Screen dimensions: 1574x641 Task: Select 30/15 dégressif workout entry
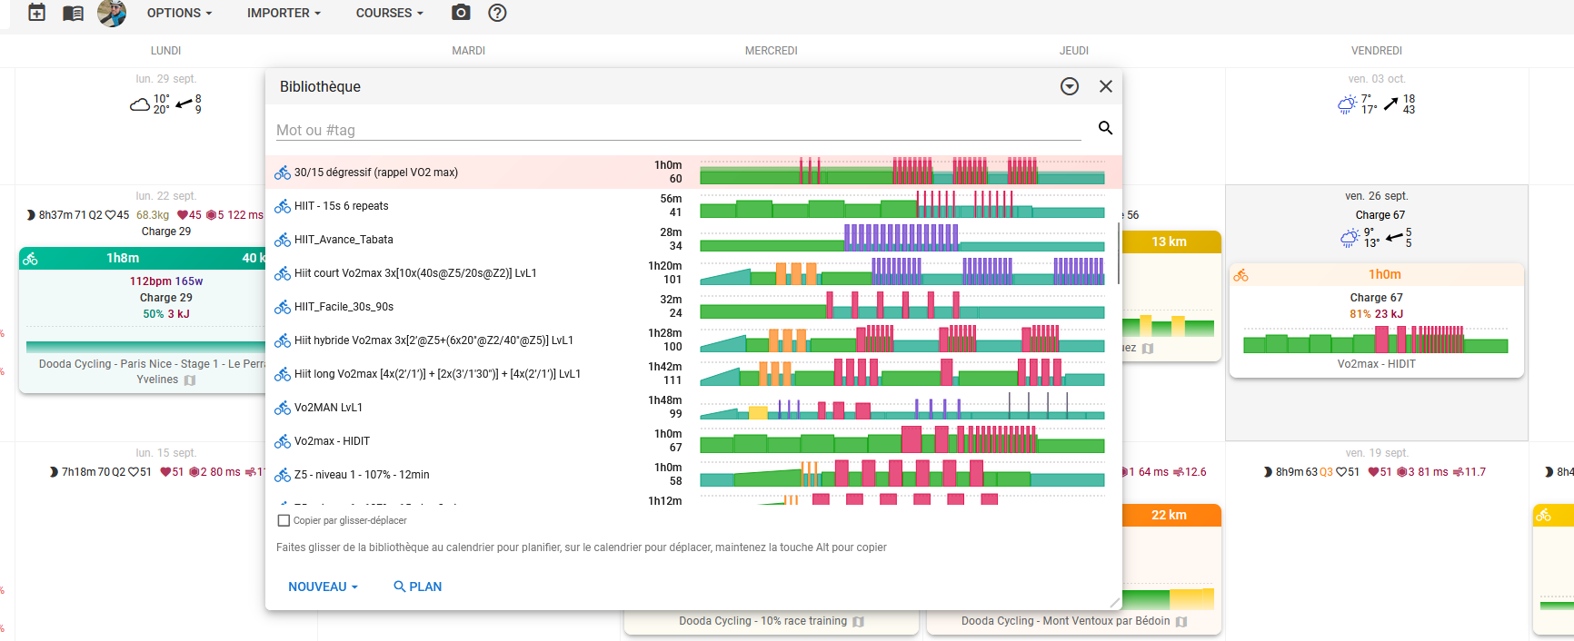point(375,173)
